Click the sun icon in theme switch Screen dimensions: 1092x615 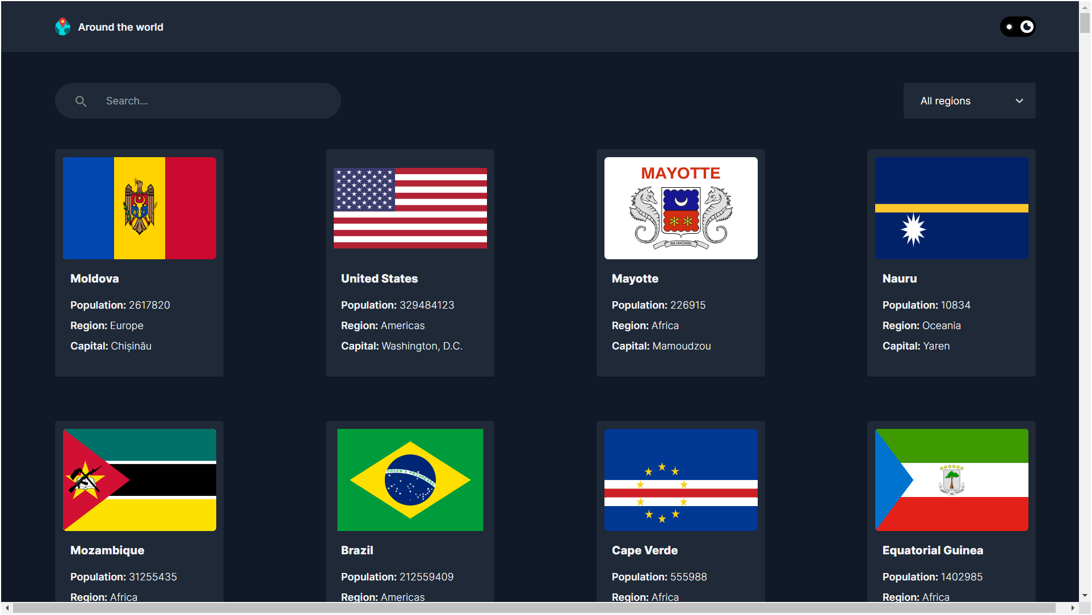coord(1009,27)
